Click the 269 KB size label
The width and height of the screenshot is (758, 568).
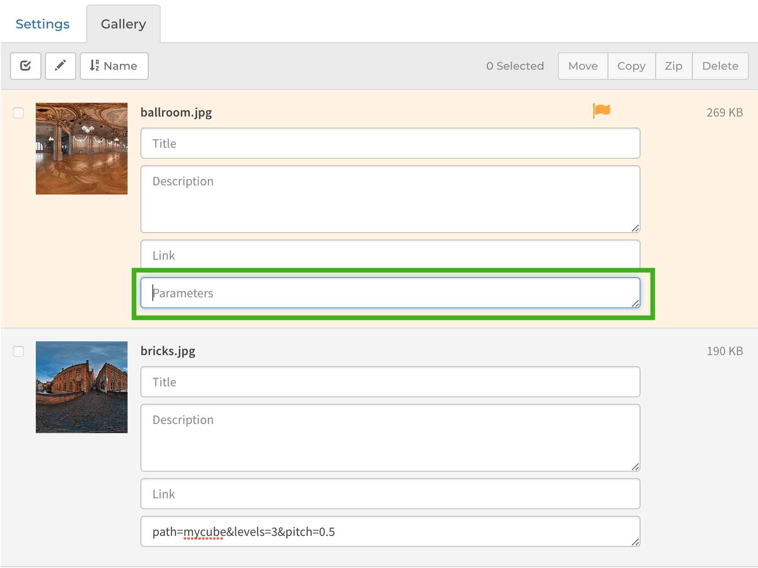point(725,113)
